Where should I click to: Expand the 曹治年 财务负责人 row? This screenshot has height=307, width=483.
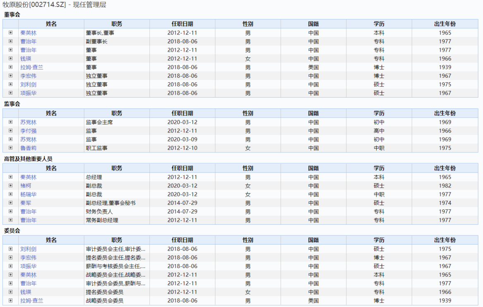tap(10, 211)
